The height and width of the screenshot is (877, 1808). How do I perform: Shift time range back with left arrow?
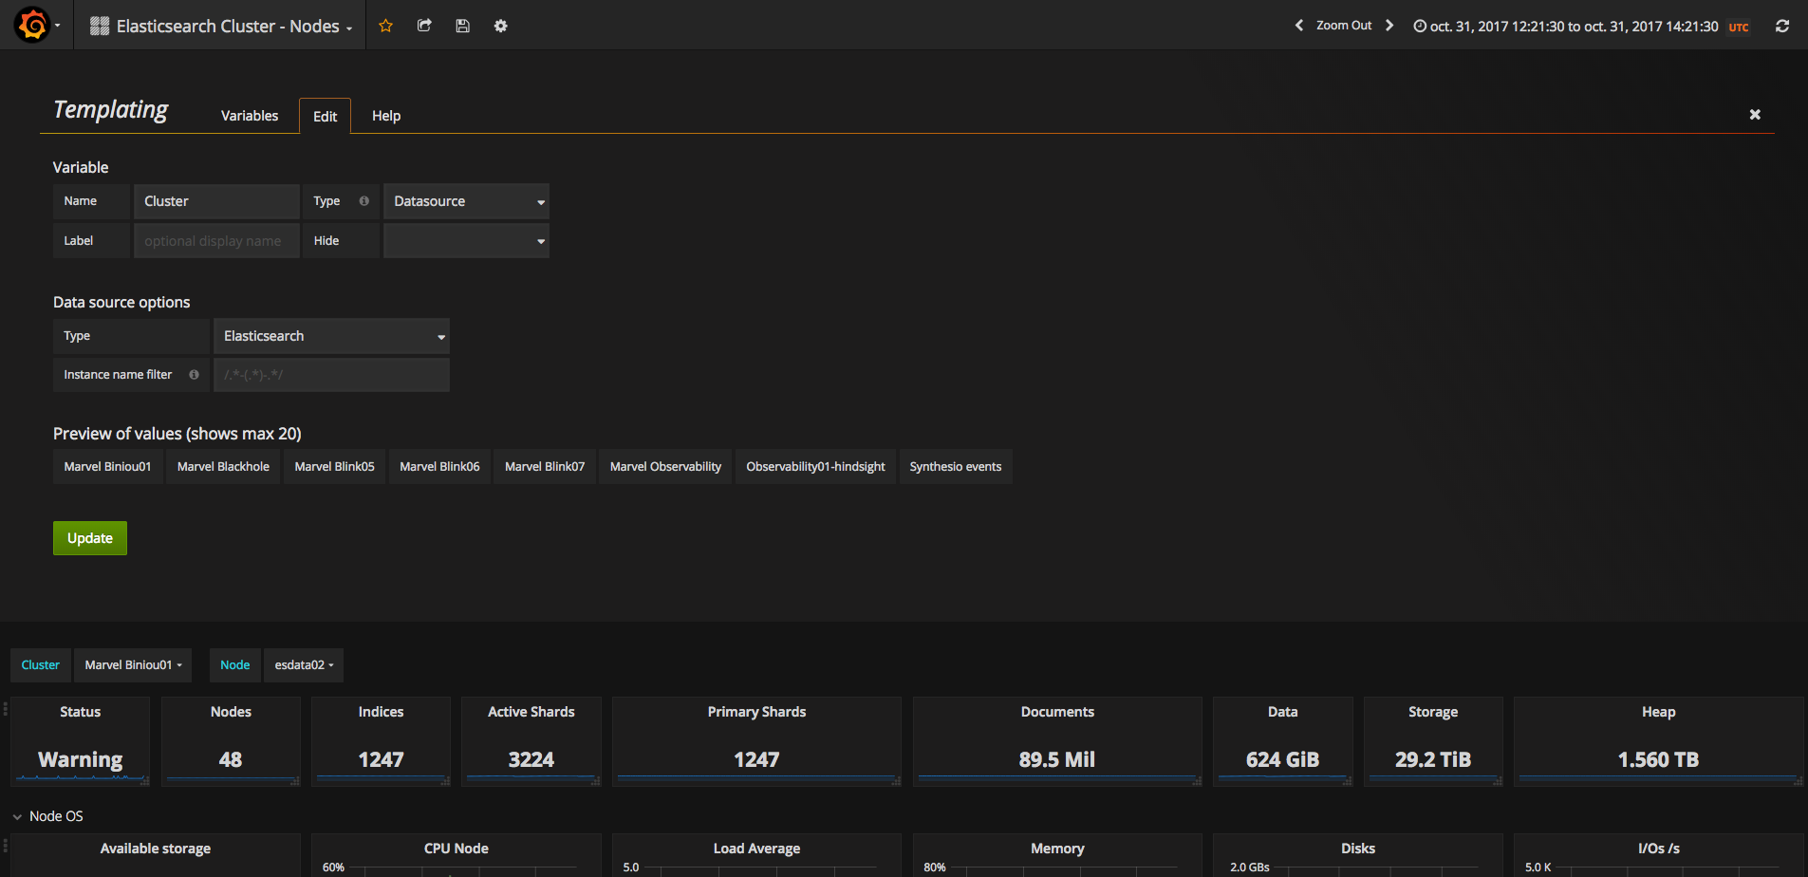[x=1298, y=26]
